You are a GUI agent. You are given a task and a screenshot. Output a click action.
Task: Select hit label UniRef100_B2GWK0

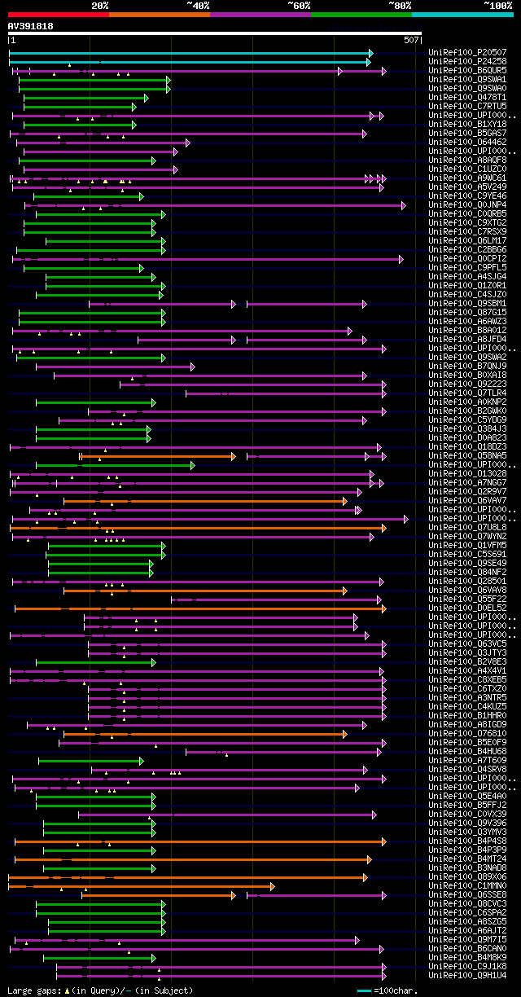tap(467, 411)
